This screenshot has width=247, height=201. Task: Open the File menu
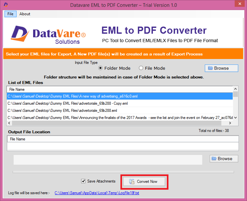click(x=10, y=14)
